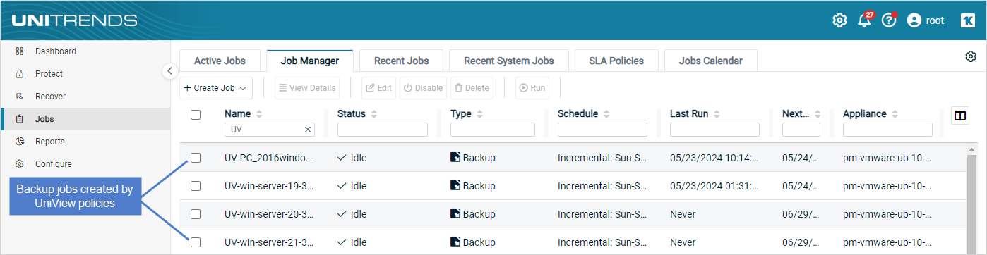
Task: Switch to the Job Manager tab
Action: tap(310, 61)
